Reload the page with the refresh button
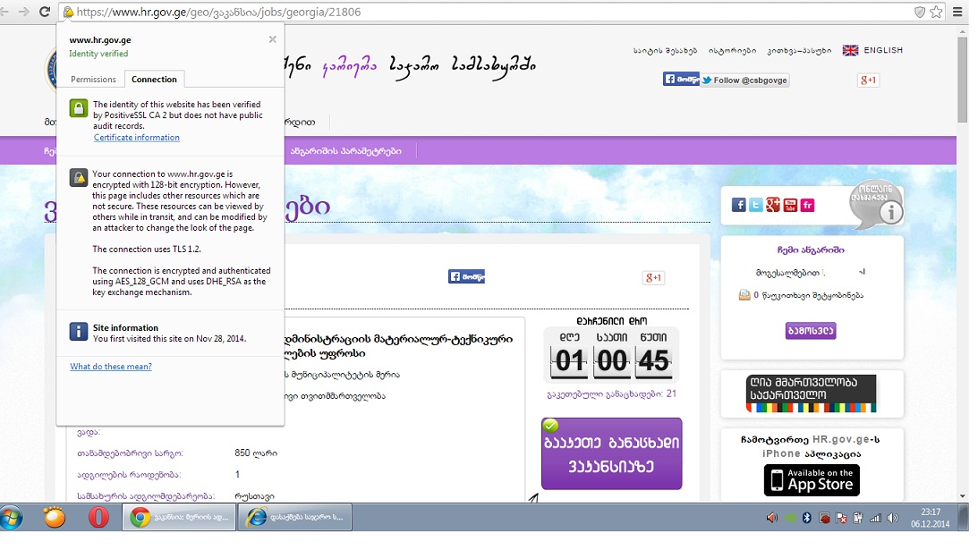This screenshot has height=550, width=978. coord(45,12)
